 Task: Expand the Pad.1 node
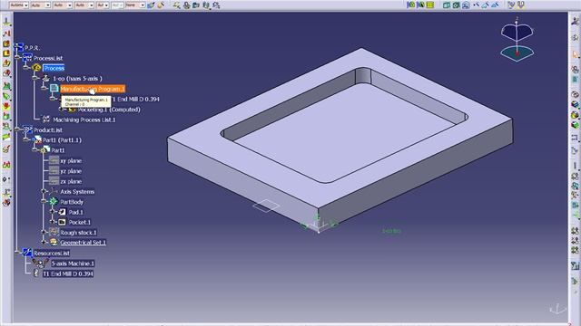pyautogui.click(x=53, y=212)
